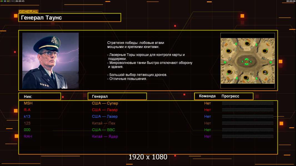Click R-A's loading progress bar

[248, 110]
